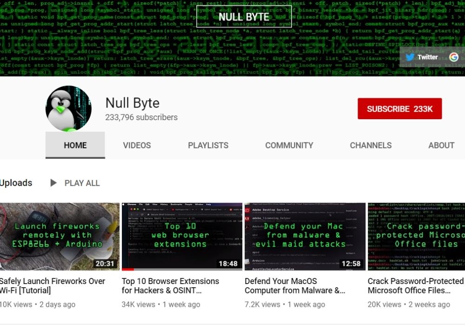The image size is (465, 325).
Task: Open title Defend Your MacOS Computer from Malware
Action: coord(295,285)
